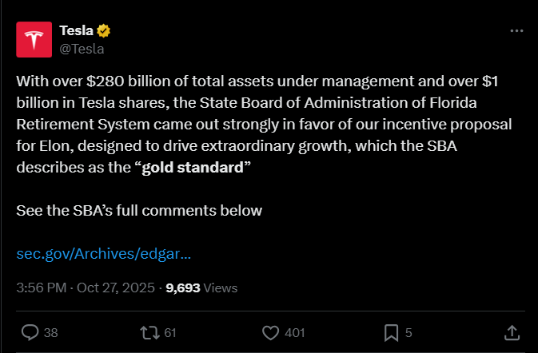Image resolution: width=538 pixels, height=353 pixels.
Task: Click the bookmark count 5
Action: point(408,333)
